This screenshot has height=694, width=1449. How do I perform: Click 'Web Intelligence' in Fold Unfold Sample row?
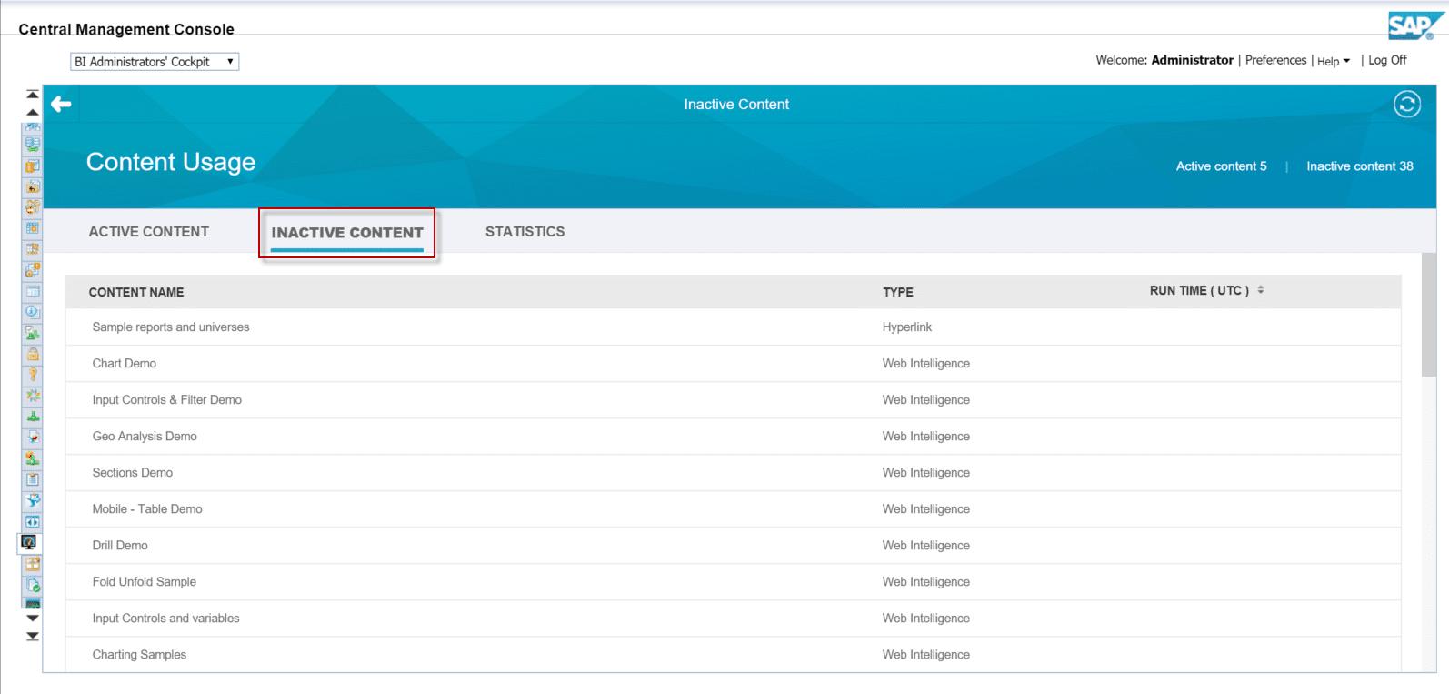point(926,582)
